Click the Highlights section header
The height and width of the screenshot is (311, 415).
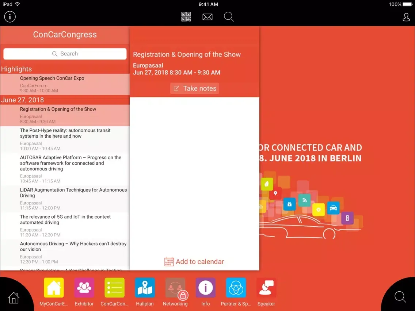16,69
